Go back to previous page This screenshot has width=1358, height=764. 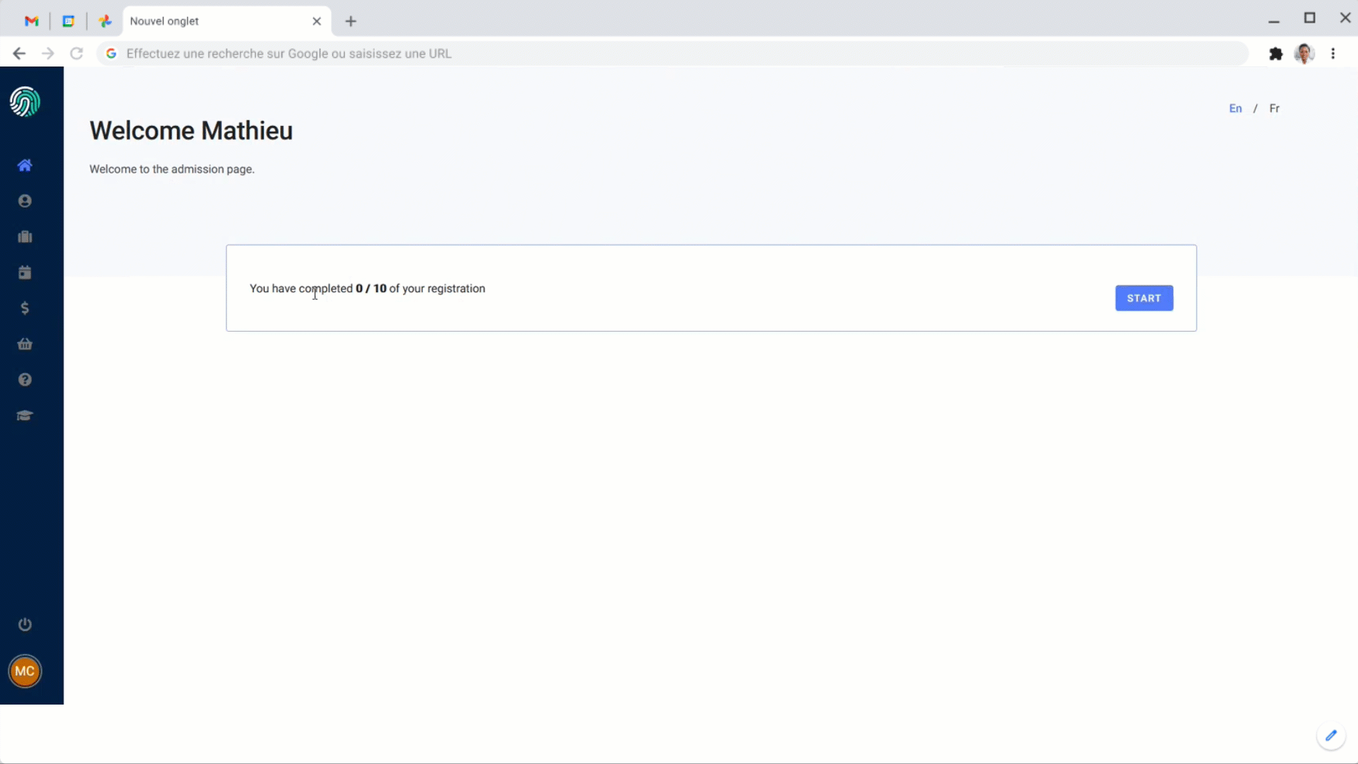click(19, 54)
